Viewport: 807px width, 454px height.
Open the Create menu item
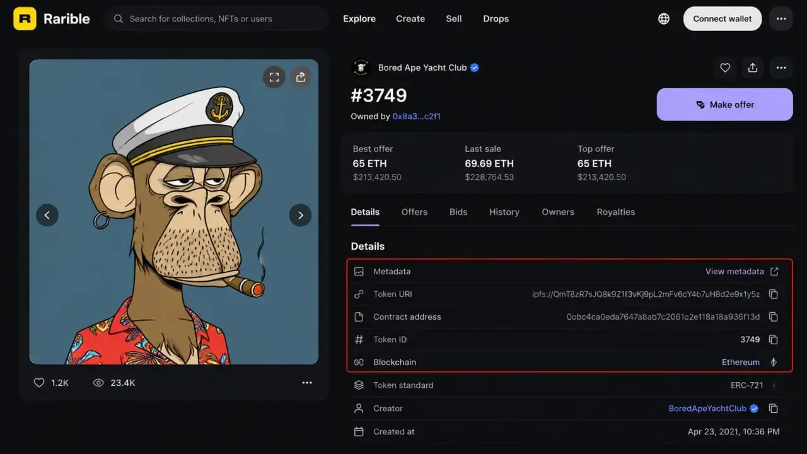click(410, 19)
